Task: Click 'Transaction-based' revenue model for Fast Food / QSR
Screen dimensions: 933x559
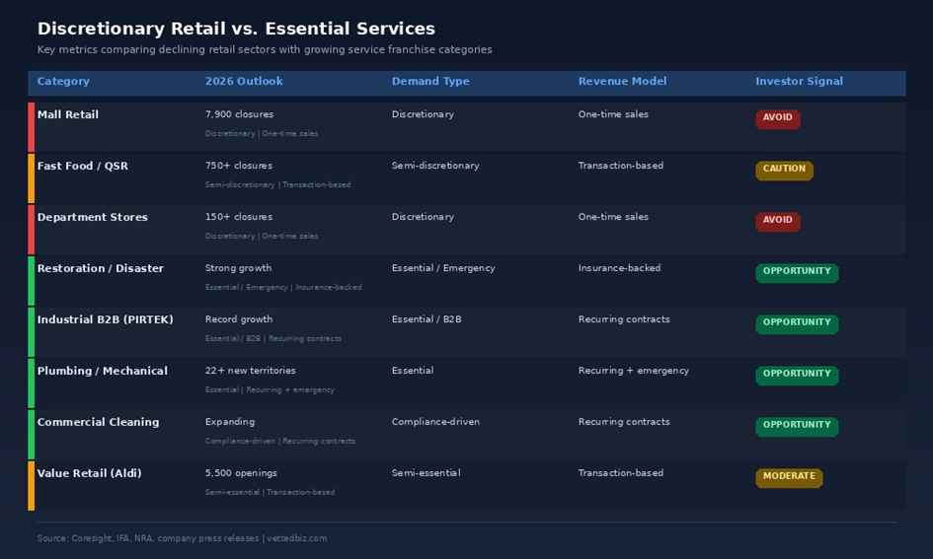Action: [x=621, y=166]
